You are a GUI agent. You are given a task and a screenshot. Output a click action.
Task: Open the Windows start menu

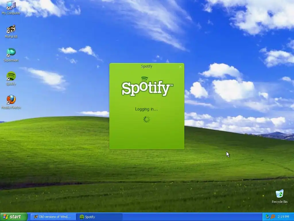tap(13, 217)
